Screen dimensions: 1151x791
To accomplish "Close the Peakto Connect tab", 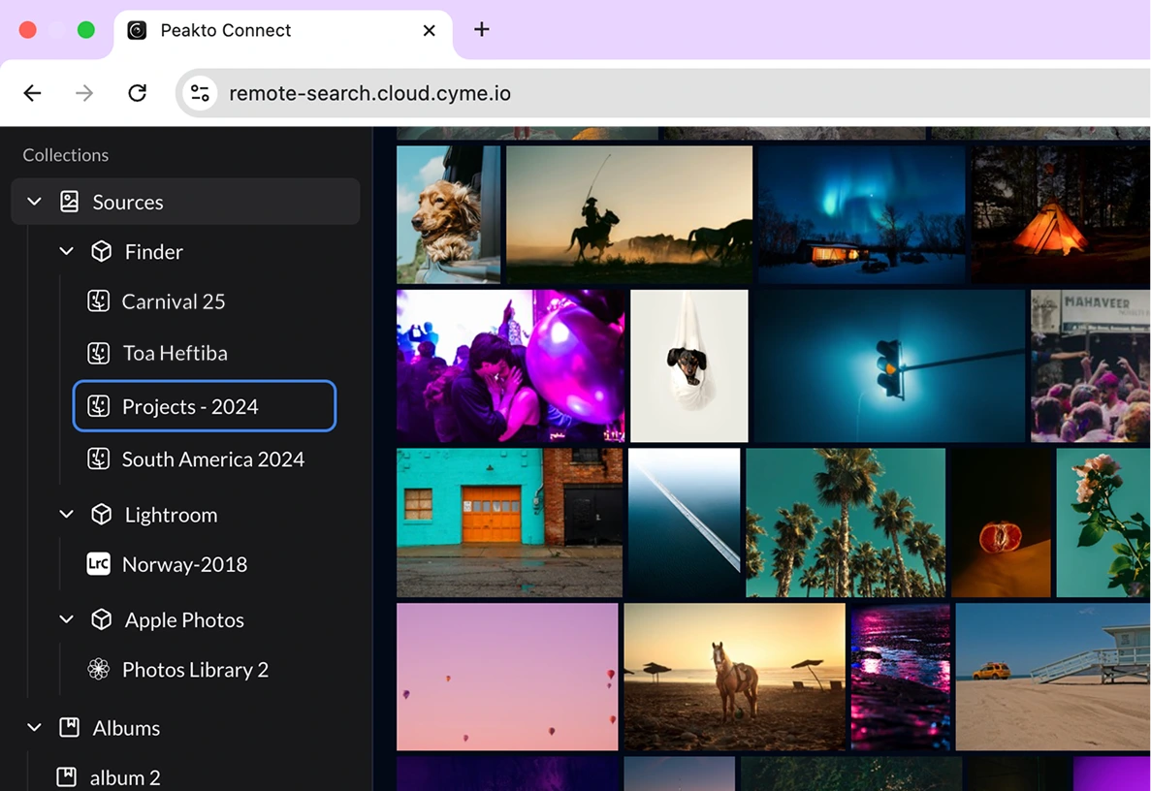I will (430, 30).
